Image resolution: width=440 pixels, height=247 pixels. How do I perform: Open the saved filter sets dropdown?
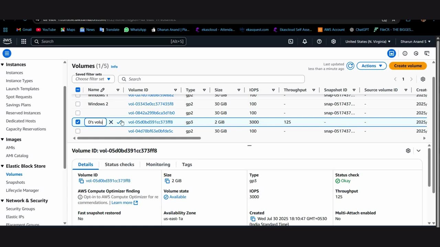coord(93,79)
